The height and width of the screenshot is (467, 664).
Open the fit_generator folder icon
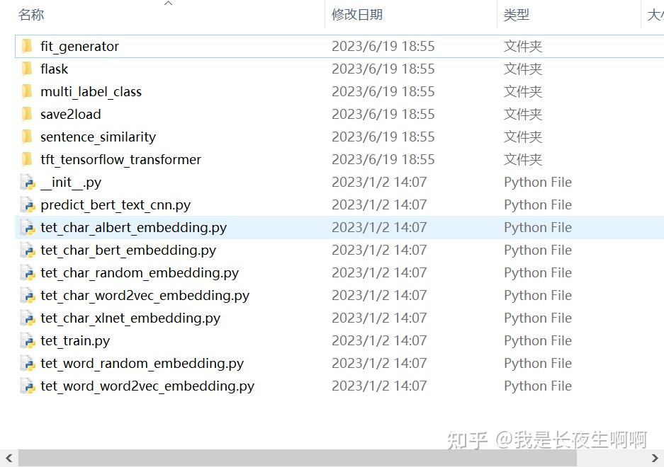[x=27, y=46]
